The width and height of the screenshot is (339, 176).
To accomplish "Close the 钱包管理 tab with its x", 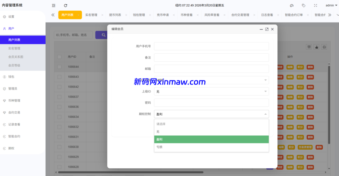I will click(150, 15).
